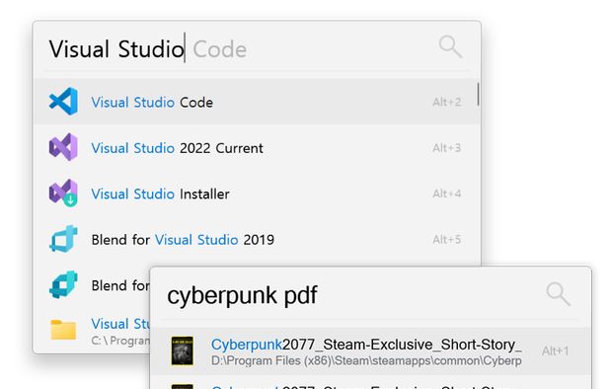This screenshot has width=610, height=389.
Task: Click the results list scrollbar thumb
Action: (x=478, y=94)
